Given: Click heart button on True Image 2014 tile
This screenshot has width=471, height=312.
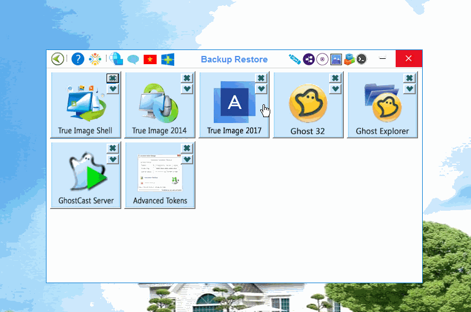Looking at the screenshot, I should pyautogui.click(x=187, y=89).
